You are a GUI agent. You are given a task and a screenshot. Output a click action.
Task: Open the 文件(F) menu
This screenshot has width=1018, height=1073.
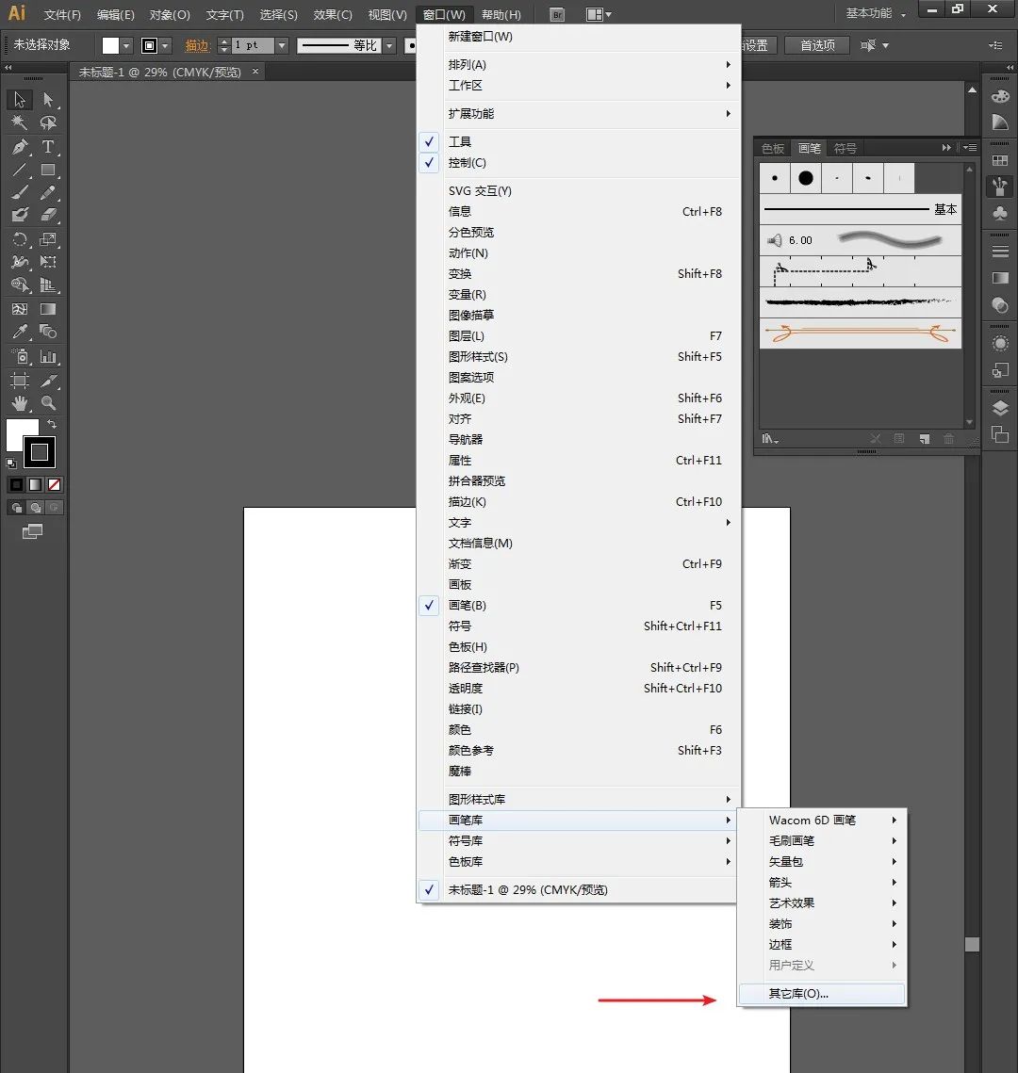click(62, 14)
